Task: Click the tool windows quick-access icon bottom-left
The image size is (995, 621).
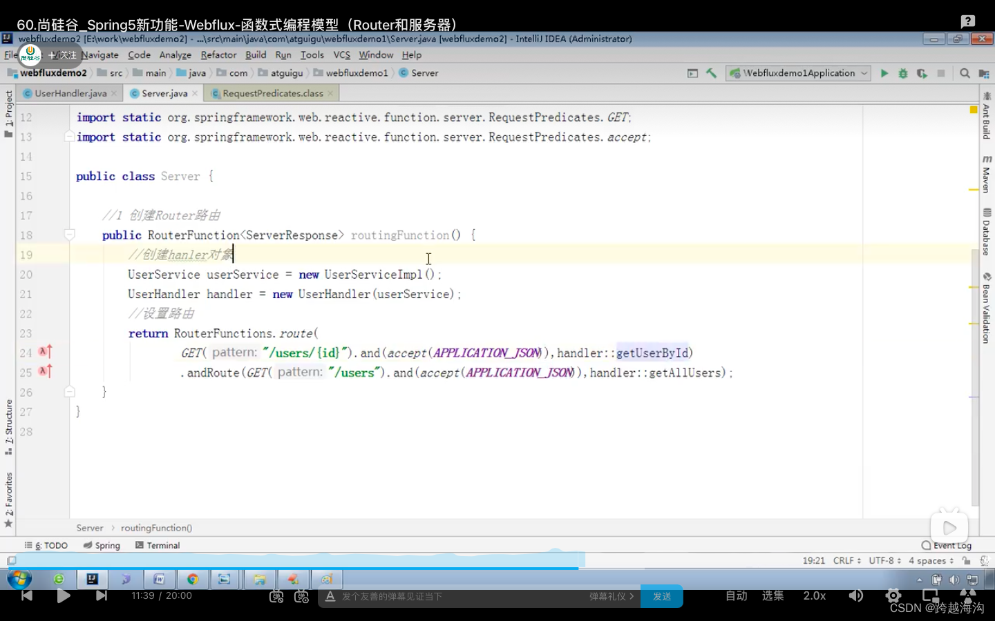Action: coord(11,560)
